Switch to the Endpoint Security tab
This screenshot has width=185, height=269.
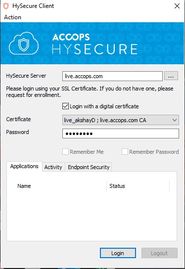click(x=89, y=167)
